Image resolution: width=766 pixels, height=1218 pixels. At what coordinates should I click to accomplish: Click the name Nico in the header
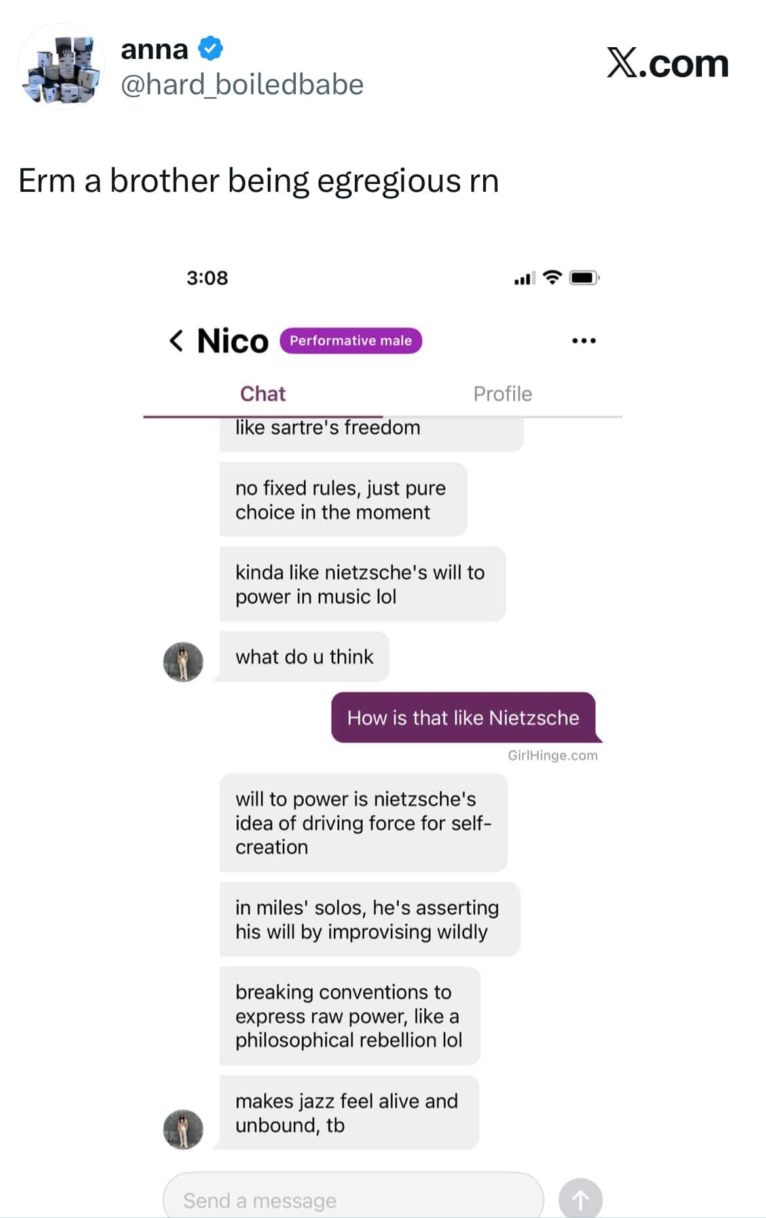(x=232, y=341)
